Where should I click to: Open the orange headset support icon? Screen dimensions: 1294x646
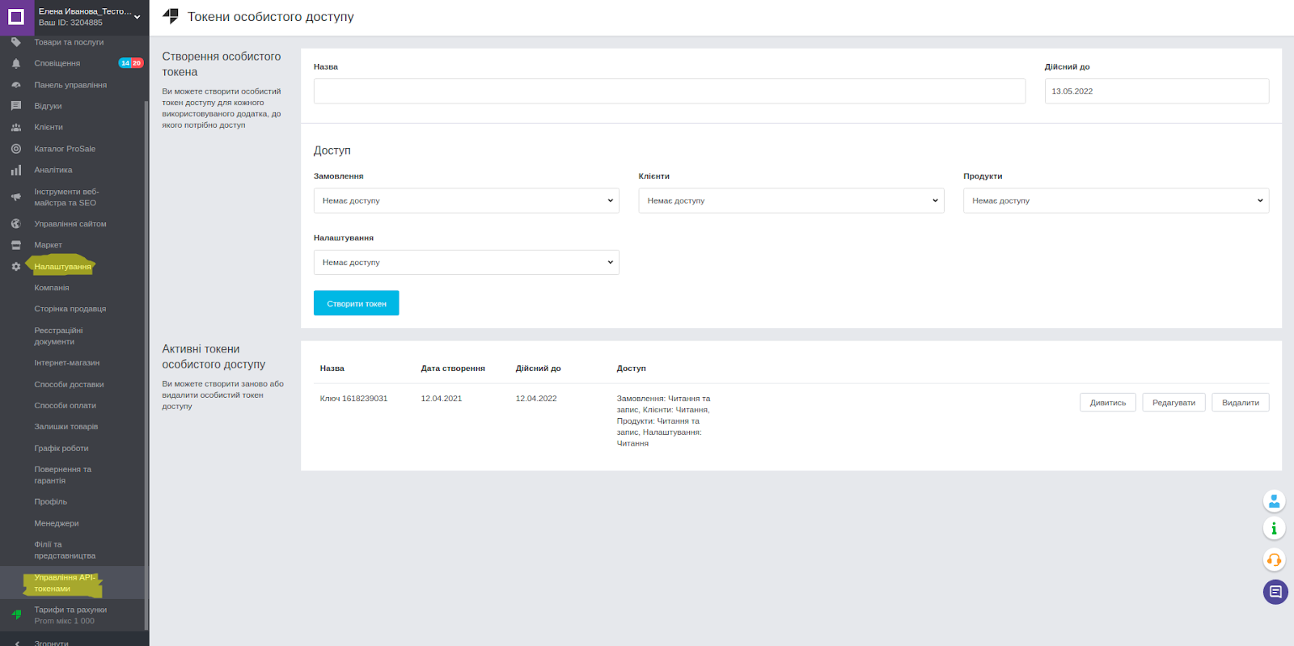pos(1274,559)
